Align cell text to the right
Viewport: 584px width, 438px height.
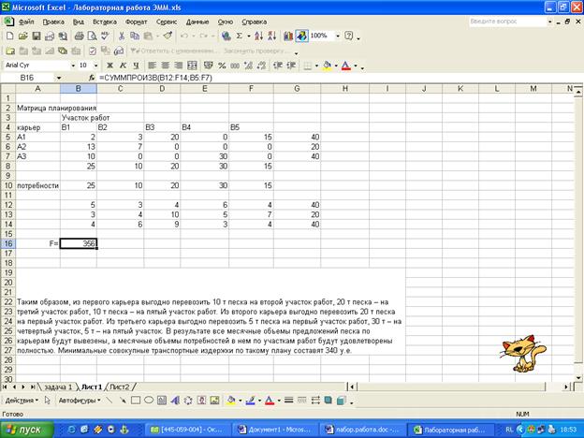(179, 66)
